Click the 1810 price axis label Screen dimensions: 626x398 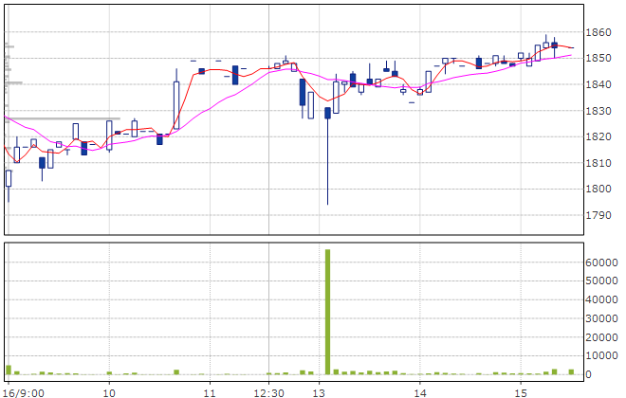(598, 163)
